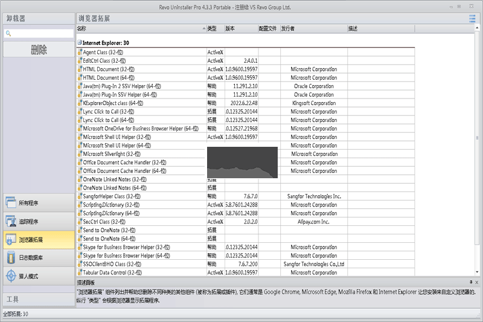
Task: Click the 所有程序 sidebar icon
Action: click(x=11, y=202)
